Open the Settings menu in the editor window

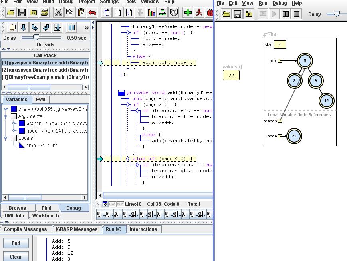click(109, 2)
